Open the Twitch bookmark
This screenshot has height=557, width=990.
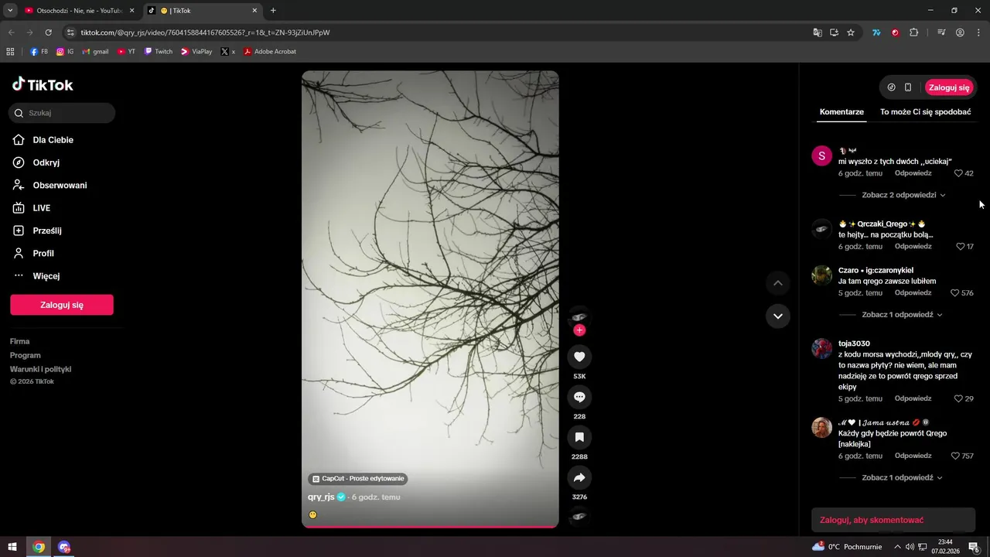click(159, 52)
